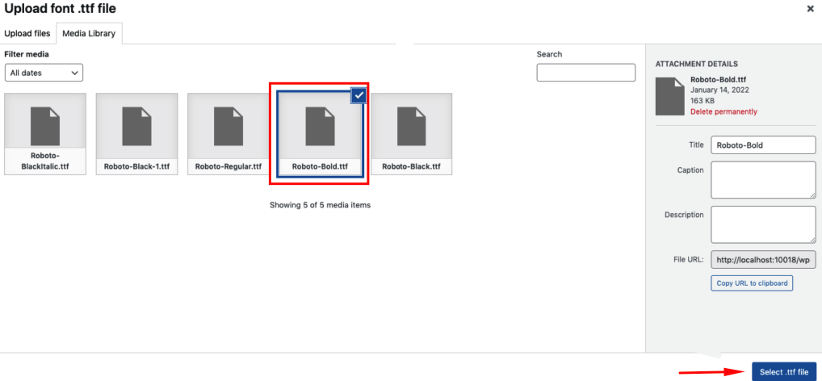Edit the Title field containing Roboto-Bold
The image size is (822, 381).
(763, 145)
